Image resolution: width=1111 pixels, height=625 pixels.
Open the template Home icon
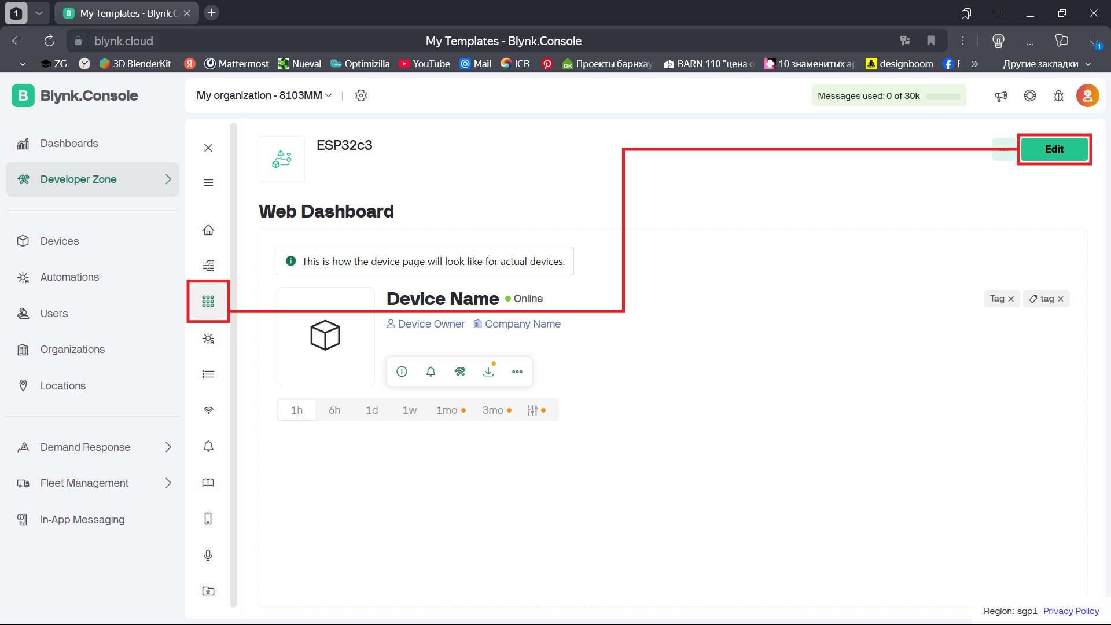pyautogui.click(x=208, y=230)
